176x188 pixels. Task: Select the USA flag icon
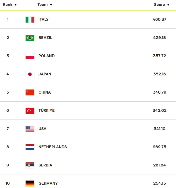coord(30,129)
